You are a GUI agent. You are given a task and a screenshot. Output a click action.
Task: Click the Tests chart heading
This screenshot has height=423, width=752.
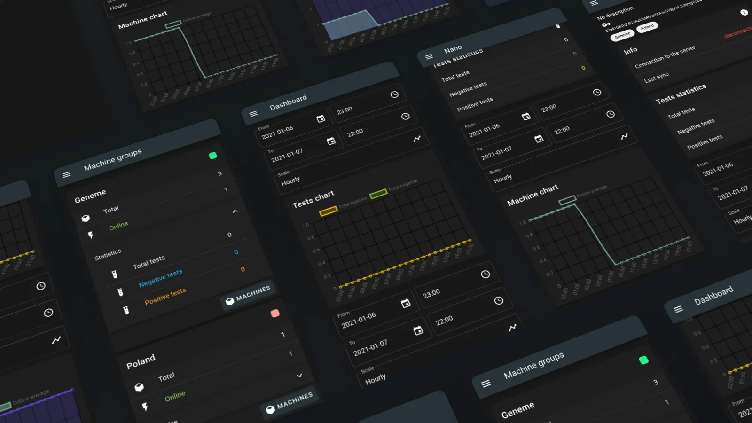(x=313, y=199)
